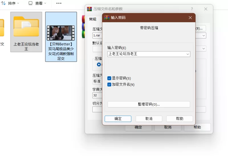The height and width of the screenshot is (156, 228).
Task: Open the three-dot more options menu
Action: click(59, 3)
